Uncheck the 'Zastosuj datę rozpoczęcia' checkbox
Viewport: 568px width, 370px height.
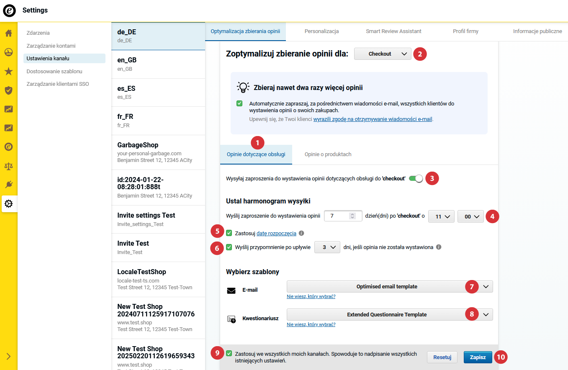click(x=229, y=233)
